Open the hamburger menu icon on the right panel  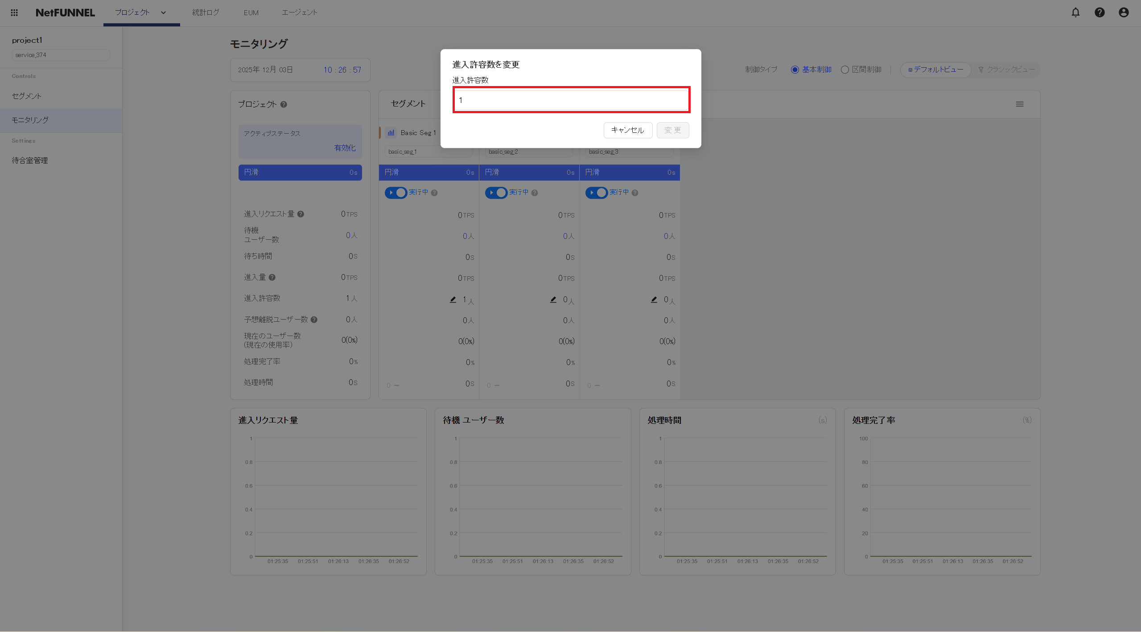pyautogui.click(x=1020, y=104)
